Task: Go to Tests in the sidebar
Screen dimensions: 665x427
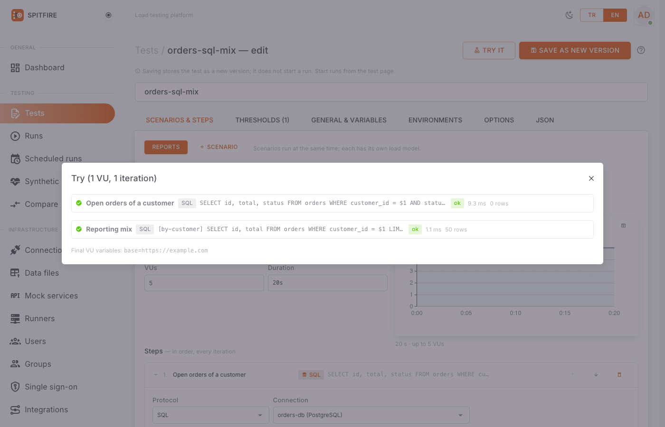Action: click(57, 113)
